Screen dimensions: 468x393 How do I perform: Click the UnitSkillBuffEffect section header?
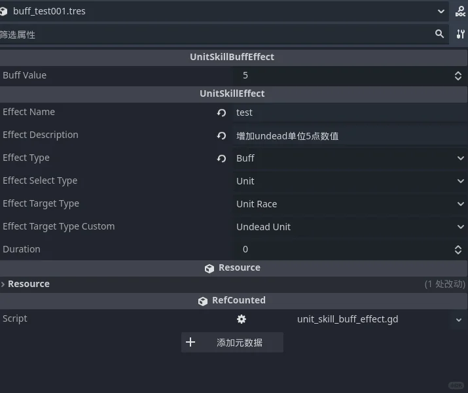(x=234, y=57)
